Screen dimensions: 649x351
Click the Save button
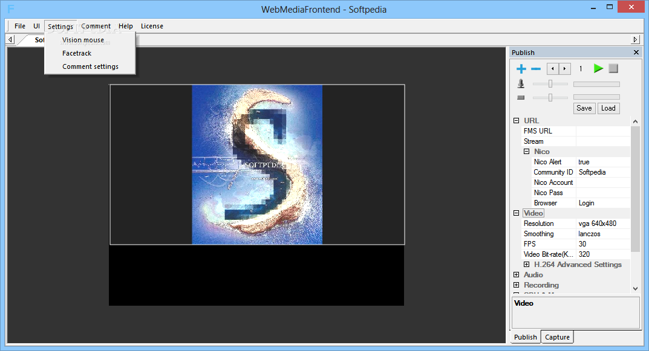[x=584, y=108]
